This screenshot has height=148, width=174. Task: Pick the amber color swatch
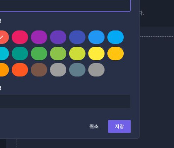[116, 53]
